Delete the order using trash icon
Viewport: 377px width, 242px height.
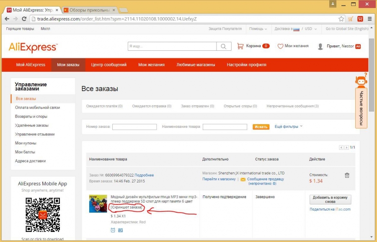click(x=347, y=175)
